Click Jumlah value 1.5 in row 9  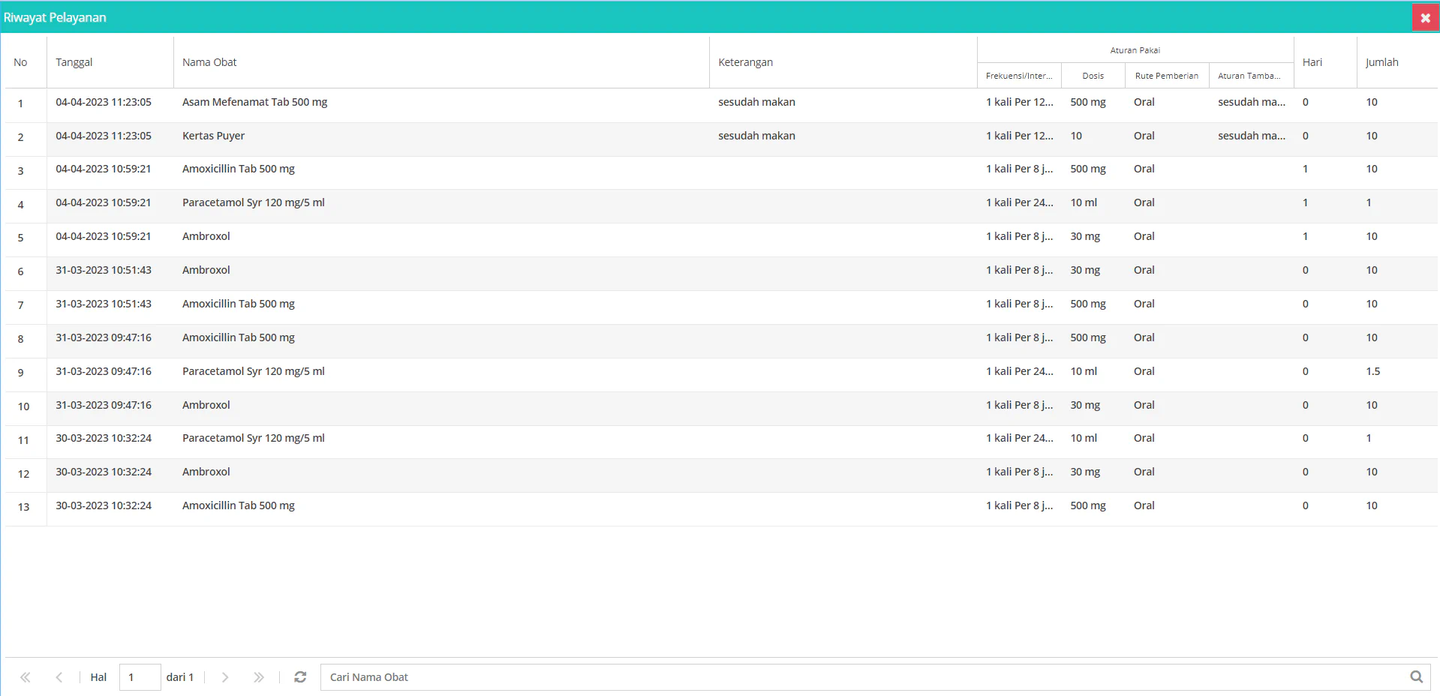(1373, 371)
